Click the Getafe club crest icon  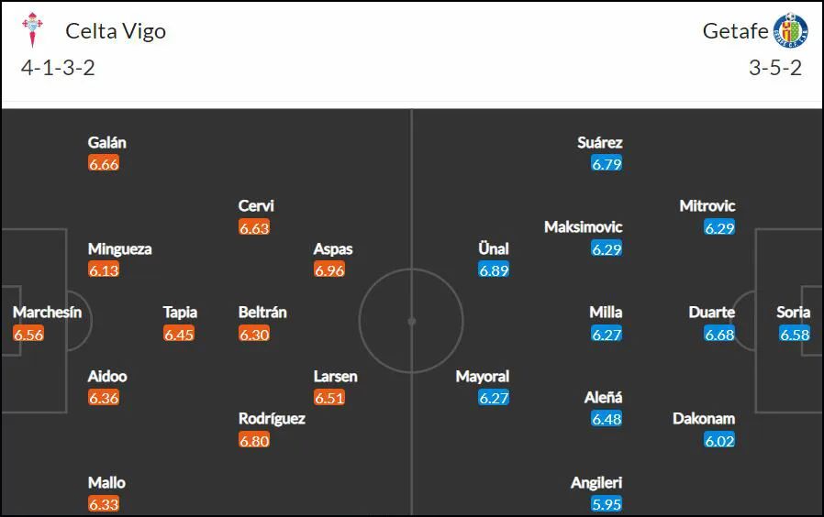coord(790,30)
